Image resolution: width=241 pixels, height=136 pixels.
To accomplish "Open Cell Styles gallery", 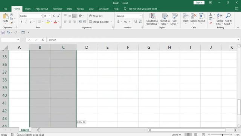I will (x=174, y=19).
